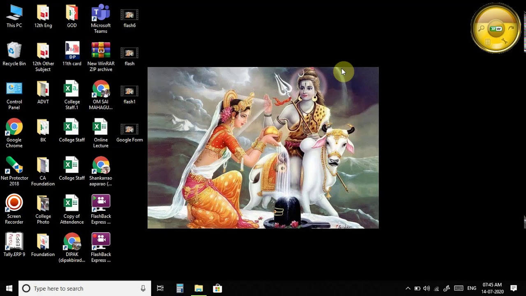Select the 12th Eng folder
Image resolution: width=526 pixels, height=296 pixels.
43,16
